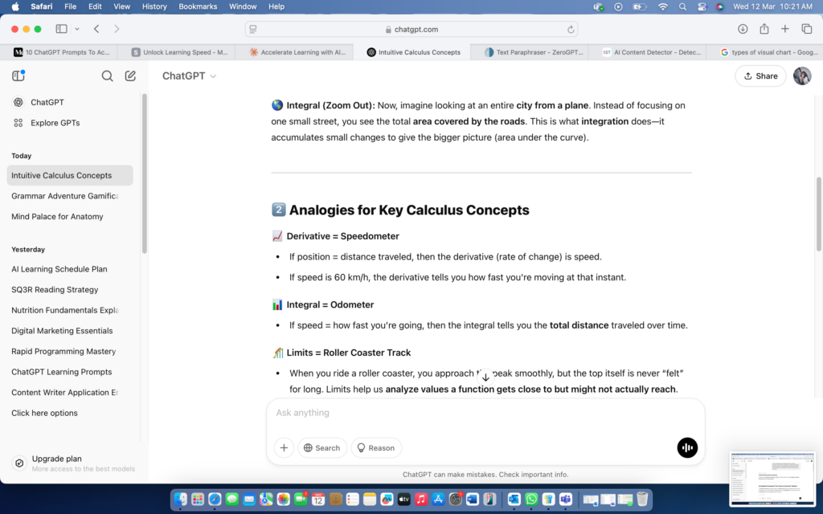Click Safari page reload icon
The image size is (823, 514).
coord(571,29)
